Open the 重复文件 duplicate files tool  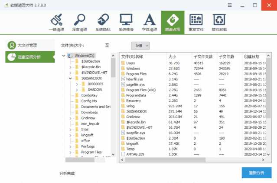(196, 23)
